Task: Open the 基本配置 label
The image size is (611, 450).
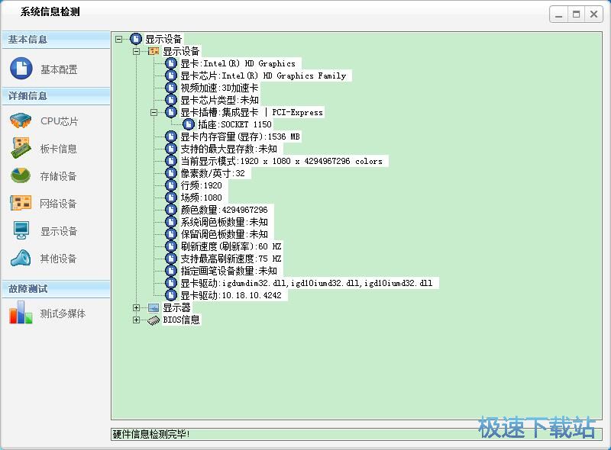Action: coord(59,69)
